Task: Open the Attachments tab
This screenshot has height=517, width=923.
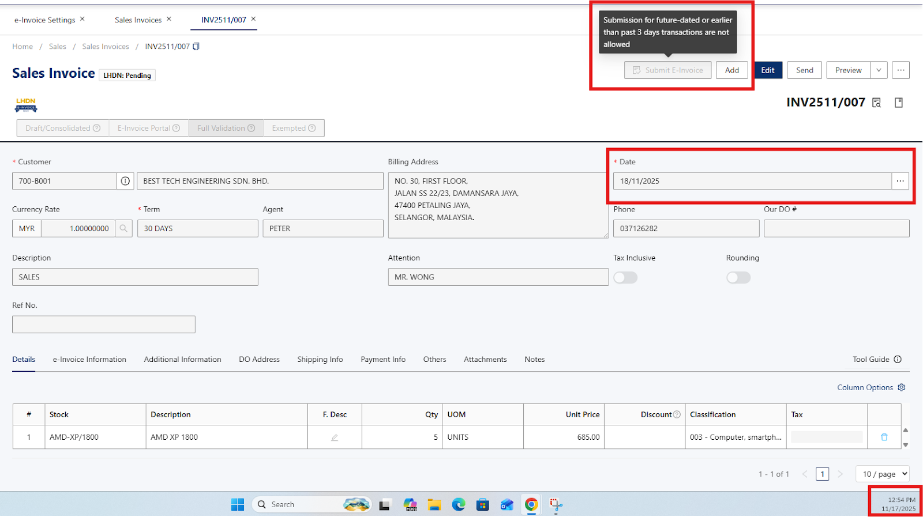Action: (x=485, y=360)
